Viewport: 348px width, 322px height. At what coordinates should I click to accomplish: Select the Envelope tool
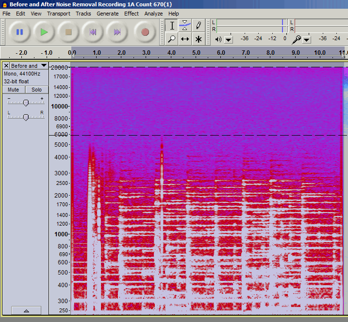point(185,26)
